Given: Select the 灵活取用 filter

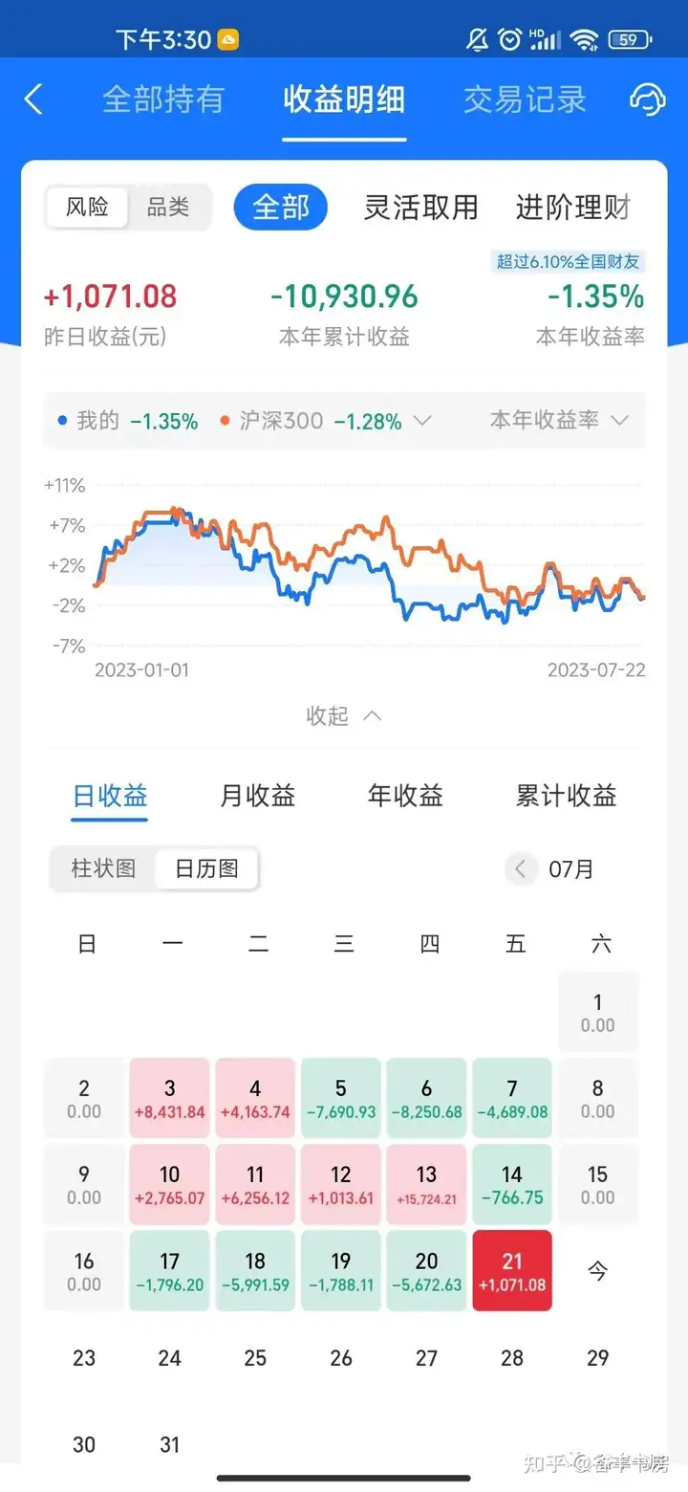Looking at the screenshot, I should pos(420,208).
